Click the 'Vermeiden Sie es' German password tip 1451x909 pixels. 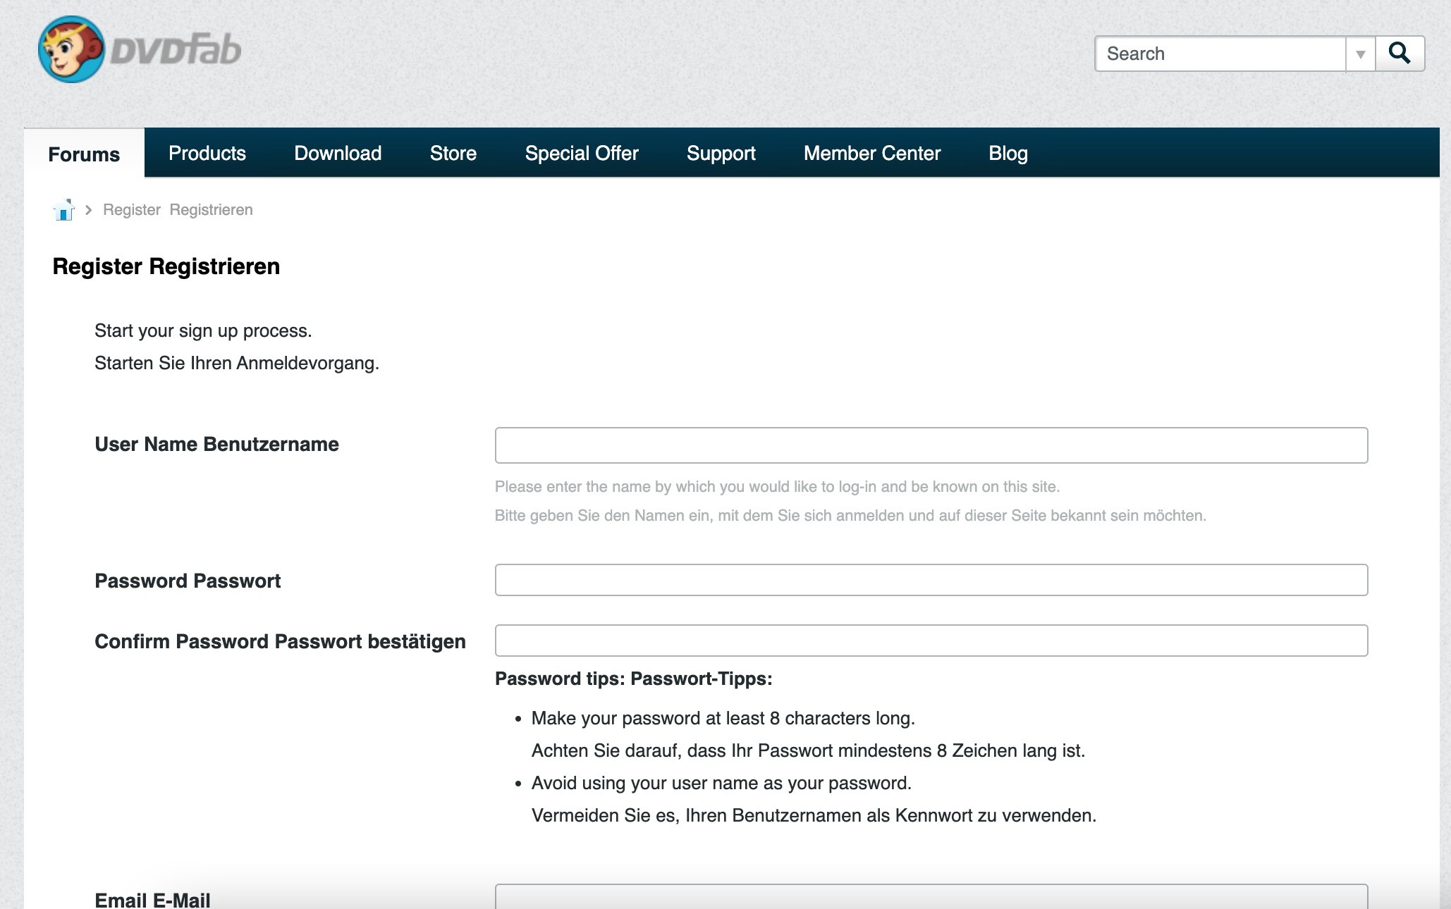tap(814, 815)
